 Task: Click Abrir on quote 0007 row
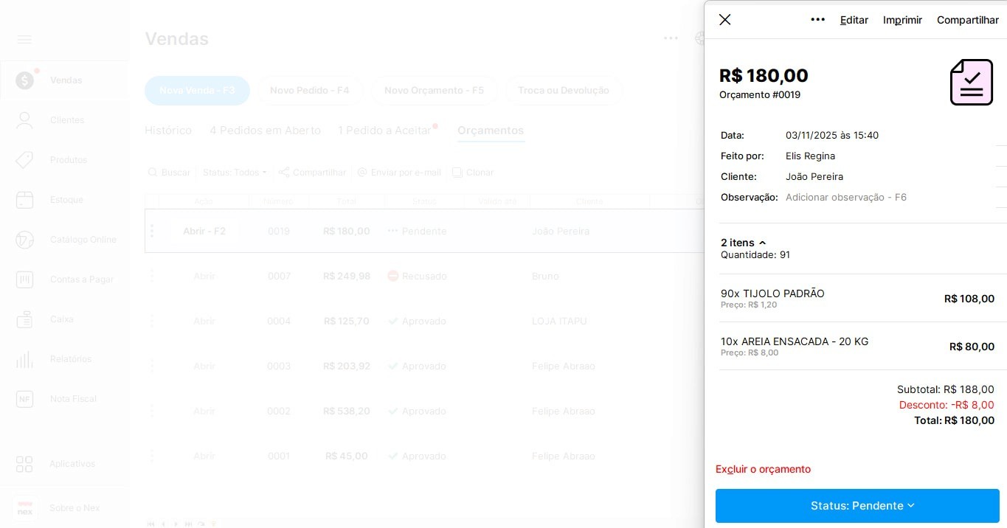click(204, 277)
